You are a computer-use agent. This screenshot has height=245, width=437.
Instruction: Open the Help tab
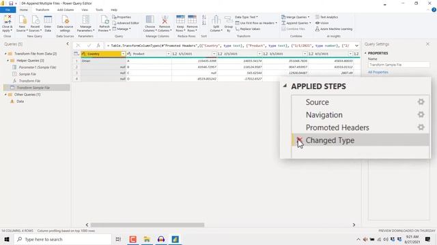pos(114,10)
